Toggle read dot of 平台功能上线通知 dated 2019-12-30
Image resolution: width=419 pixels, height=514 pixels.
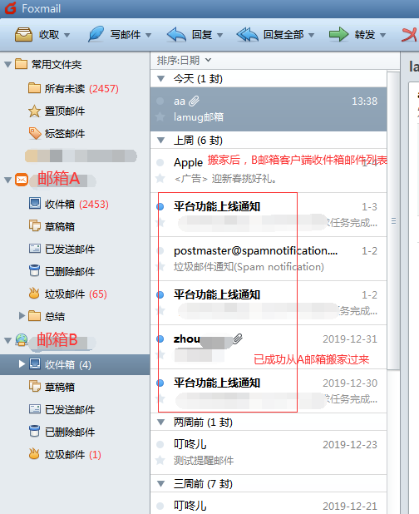pyautogui.click(x=160, y=383)
